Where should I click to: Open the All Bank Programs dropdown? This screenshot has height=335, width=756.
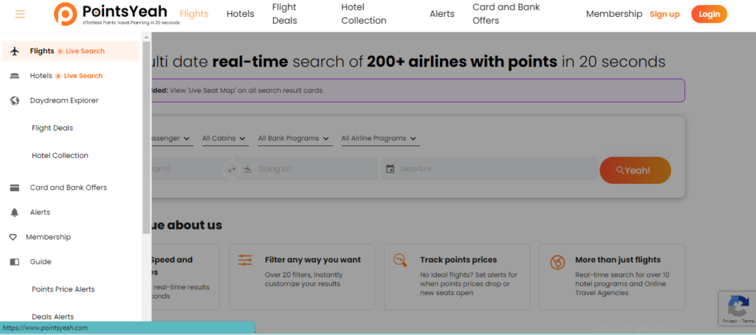coord(294,138)
